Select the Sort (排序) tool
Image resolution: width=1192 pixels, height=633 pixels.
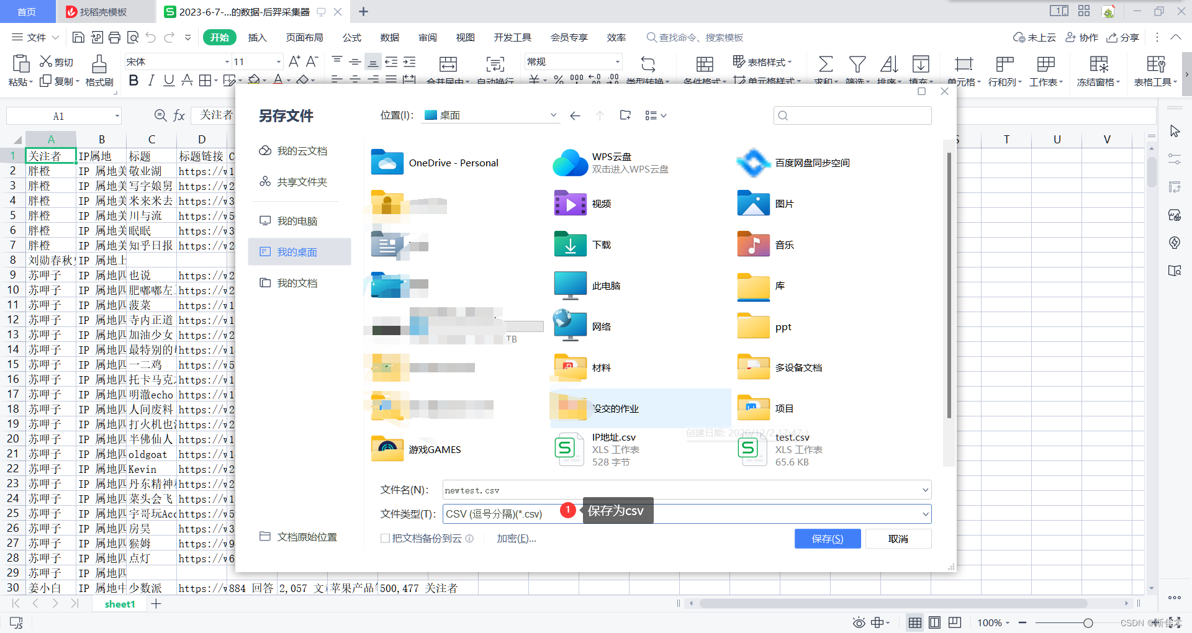click(889, 70)
